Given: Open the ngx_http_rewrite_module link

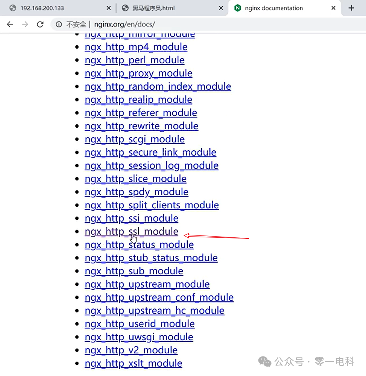Looking at the screenshot, I should [141, 126].
